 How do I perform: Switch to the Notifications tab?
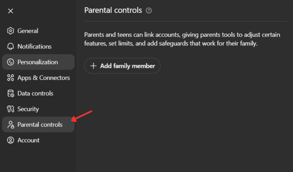click(34, 46)
